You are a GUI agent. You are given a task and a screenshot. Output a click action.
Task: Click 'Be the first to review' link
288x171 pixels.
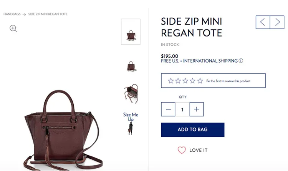[x=228, y=81]
